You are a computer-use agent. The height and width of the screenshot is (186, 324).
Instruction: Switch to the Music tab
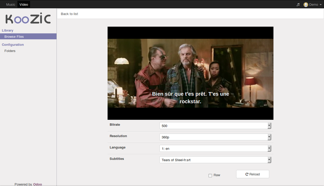click(x=11, y=5)
